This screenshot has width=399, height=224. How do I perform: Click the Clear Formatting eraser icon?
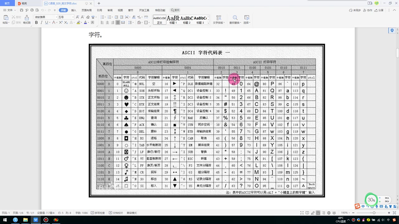point(88,17)
